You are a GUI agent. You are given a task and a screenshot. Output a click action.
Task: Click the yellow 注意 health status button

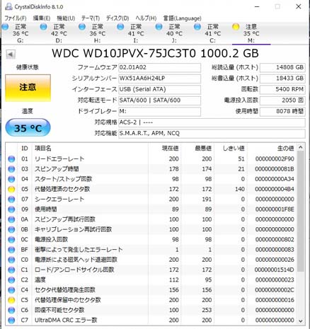point(28,88)
